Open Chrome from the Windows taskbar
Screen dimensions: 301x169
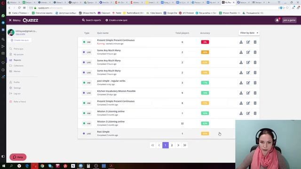pyautogui.click(x=42, y=166)
